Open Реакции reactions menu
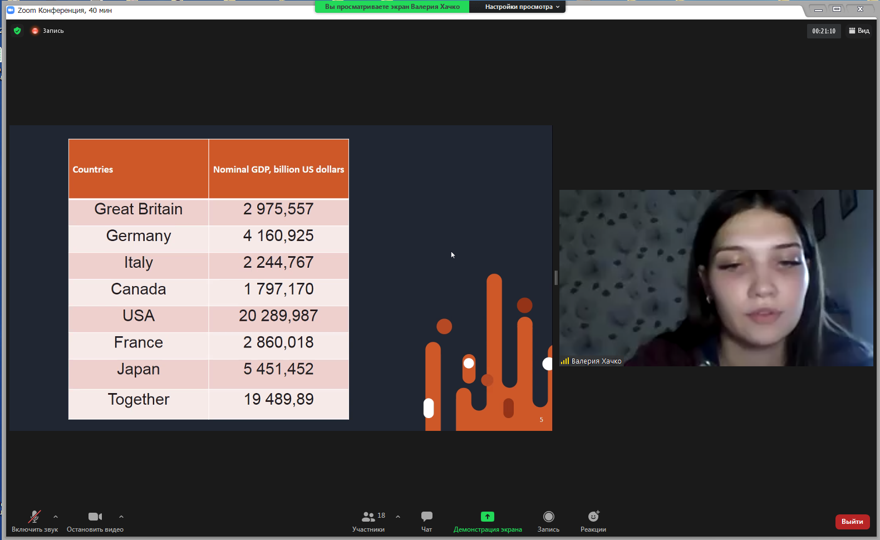 (593, 522)
